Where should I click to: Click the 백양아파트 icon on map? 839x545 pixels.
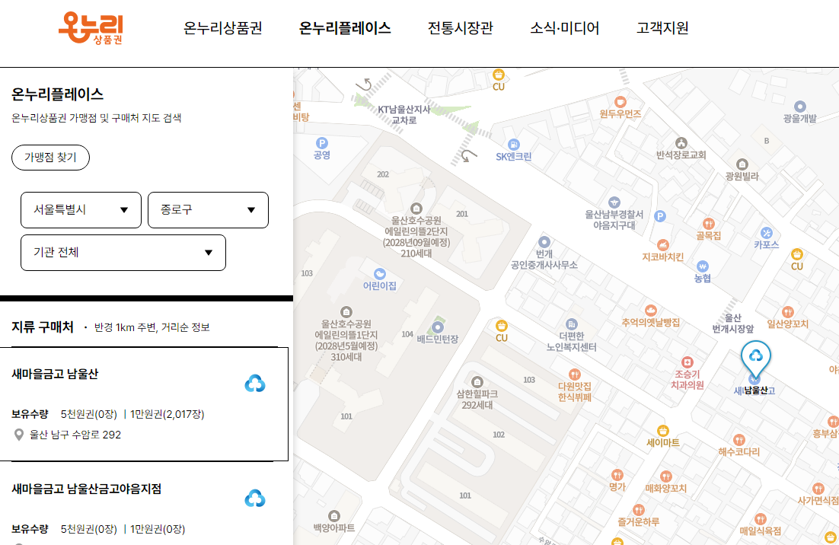click(x=334, y=515)
